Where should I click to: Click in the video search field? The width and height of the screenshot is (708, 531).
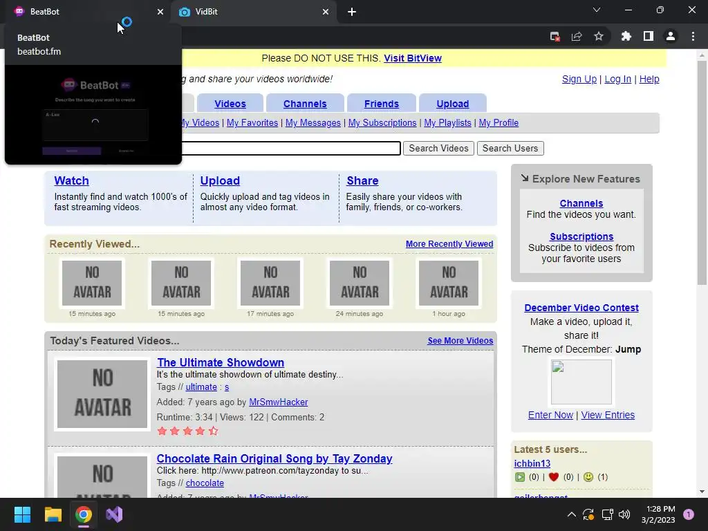click(291, 148)
